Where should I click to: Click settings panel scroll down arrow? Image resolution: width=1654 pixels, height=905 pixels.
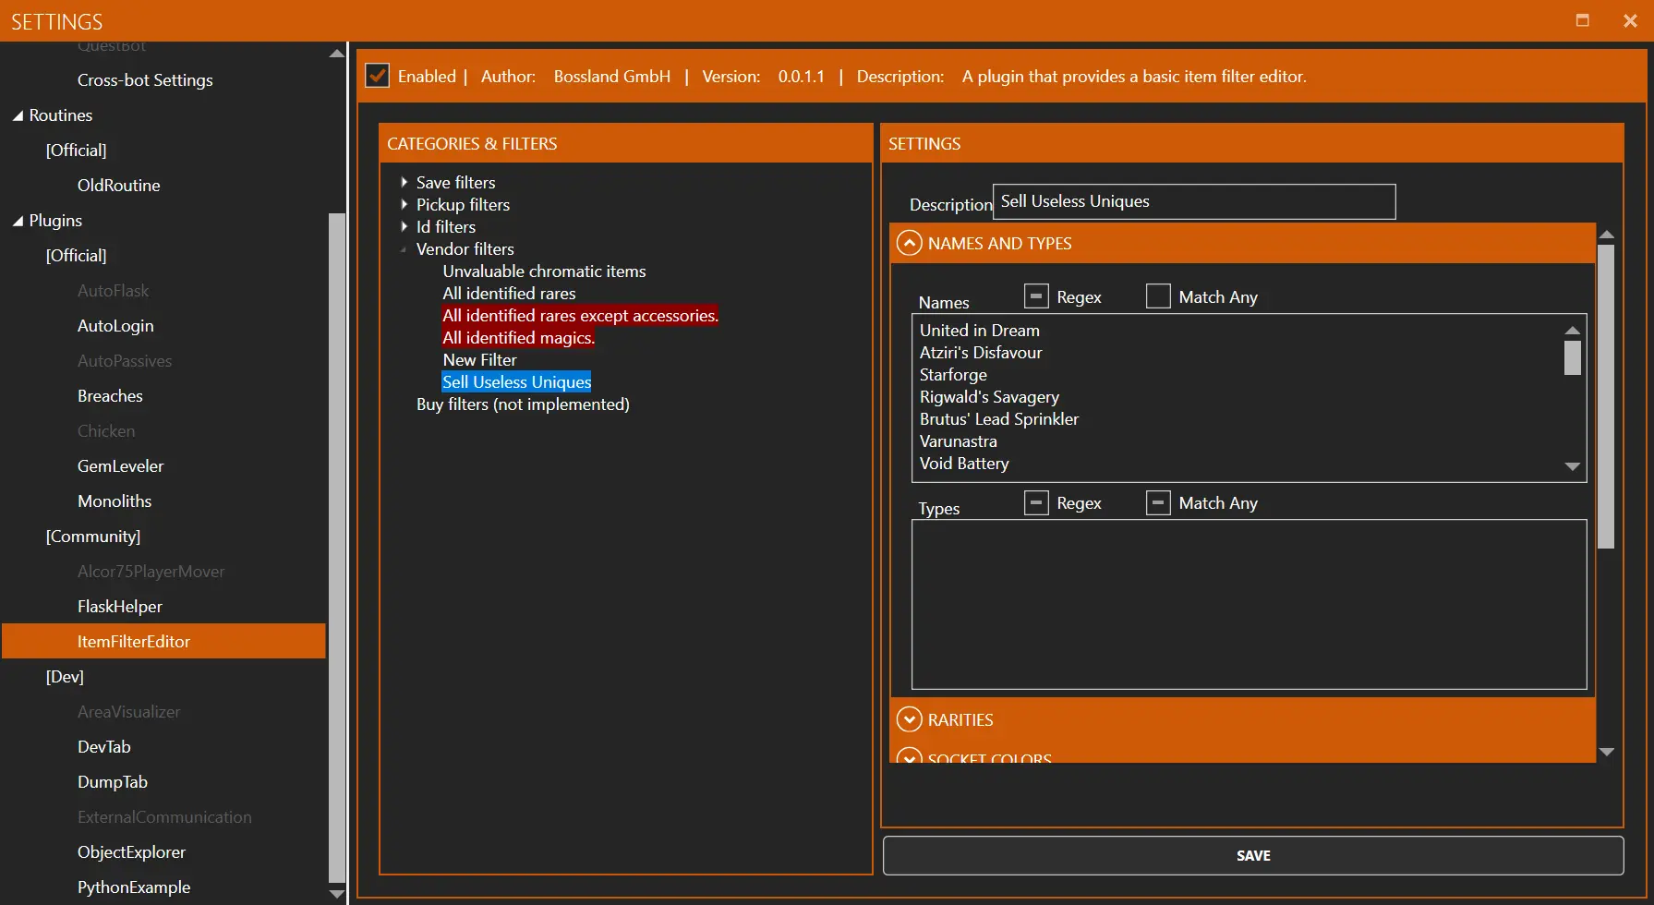tap(1606, 753)
